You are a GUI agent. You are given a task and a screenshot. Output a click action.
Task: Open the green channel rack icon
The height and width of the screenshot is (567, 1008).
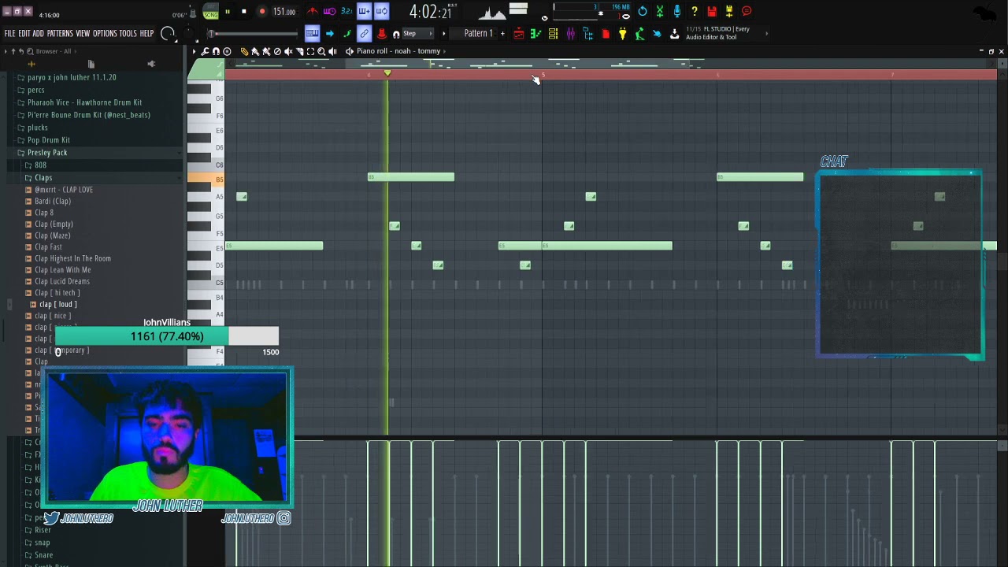[x=536, y=34]
